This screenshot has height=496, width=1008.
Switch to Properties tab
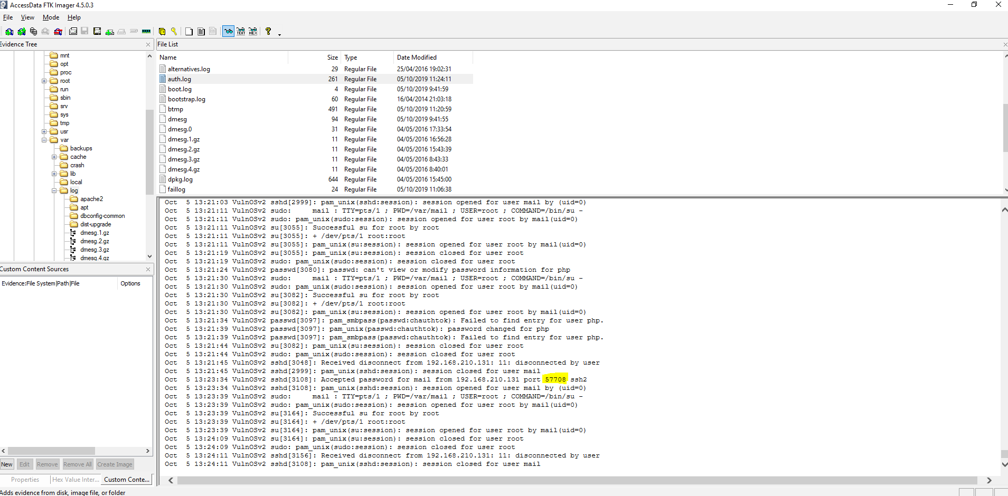(x=25, y=480)
